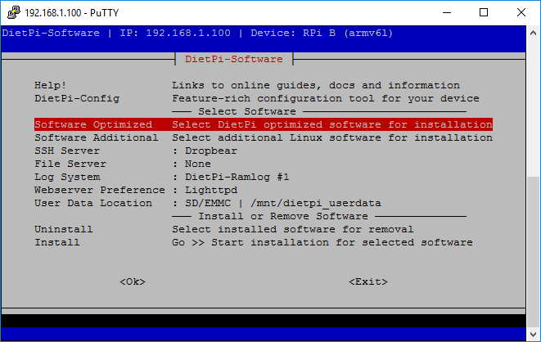Click the <Ok> button
The width and height of the screenshot is (541, 342).
tap(133, 281)
